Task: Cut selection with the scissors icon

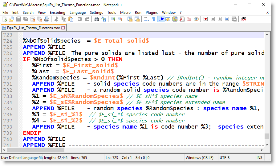Action: 56,19
